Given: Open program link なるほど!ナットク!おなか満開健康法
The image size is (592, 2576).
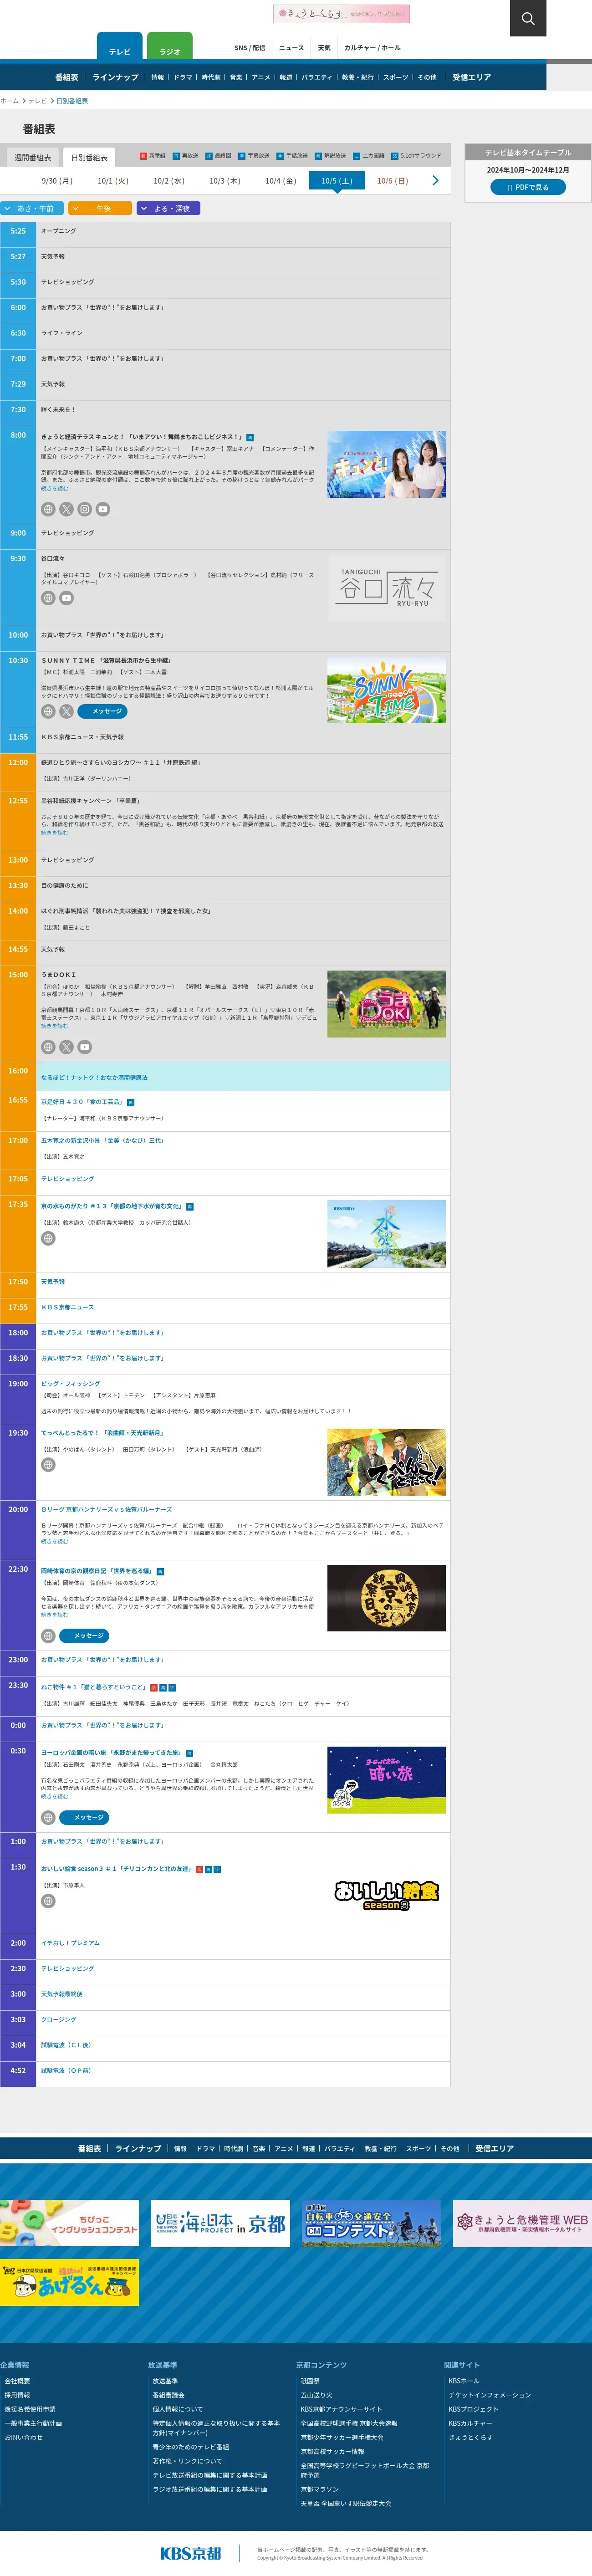Looking at the screenshot, I should (x=94, y=1077).
